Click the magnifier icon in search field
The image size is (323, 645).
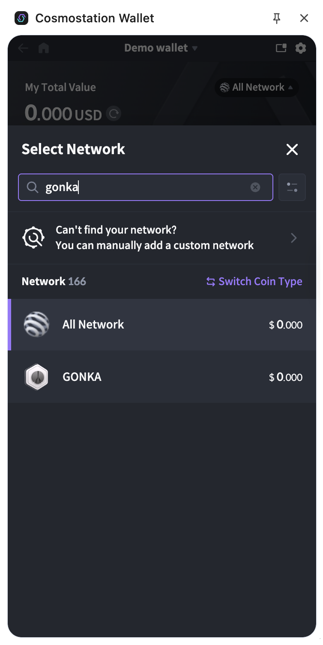tap(33, 187)
